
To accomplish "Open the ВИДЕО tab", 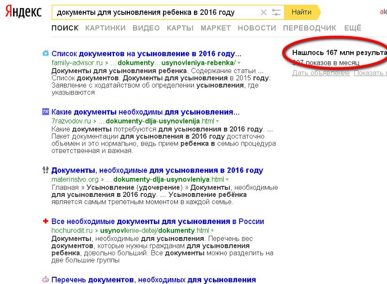I will (x=146, y=28).
